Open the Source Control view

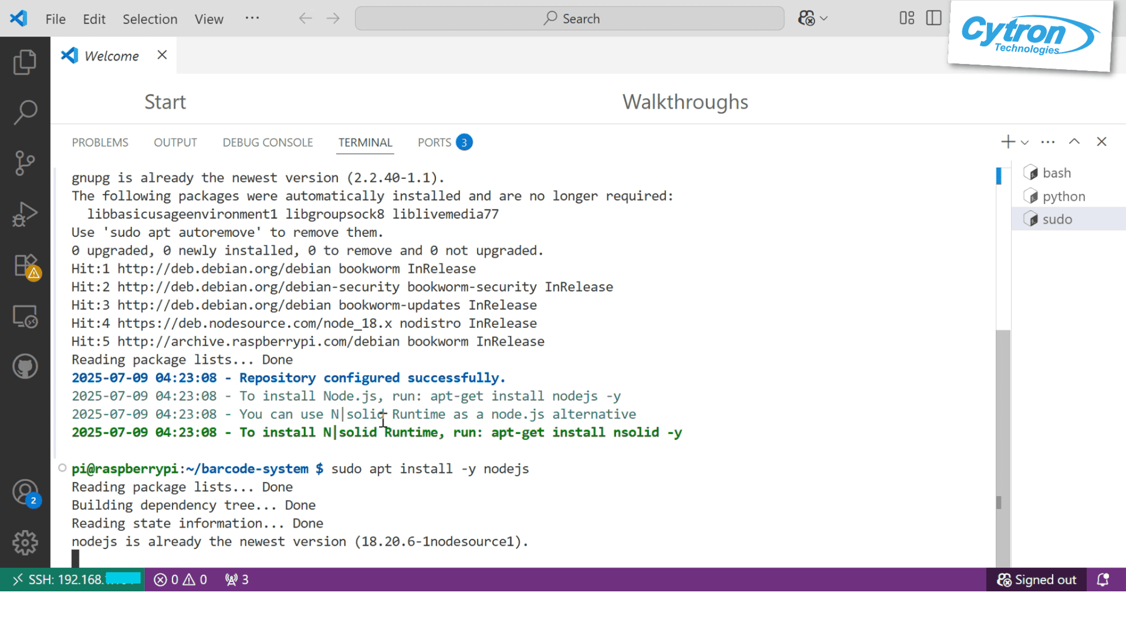pyautogui.click(x=25, y=163)
